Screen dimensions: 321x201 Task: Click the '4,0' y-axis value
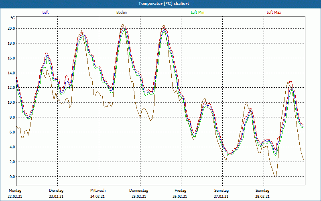click(12, 147)
